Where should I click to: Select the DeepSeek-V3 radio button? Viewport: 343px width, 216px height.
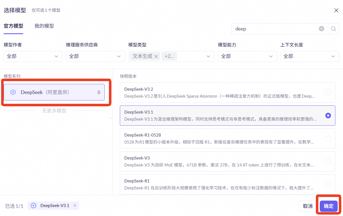tap(328, 161)
